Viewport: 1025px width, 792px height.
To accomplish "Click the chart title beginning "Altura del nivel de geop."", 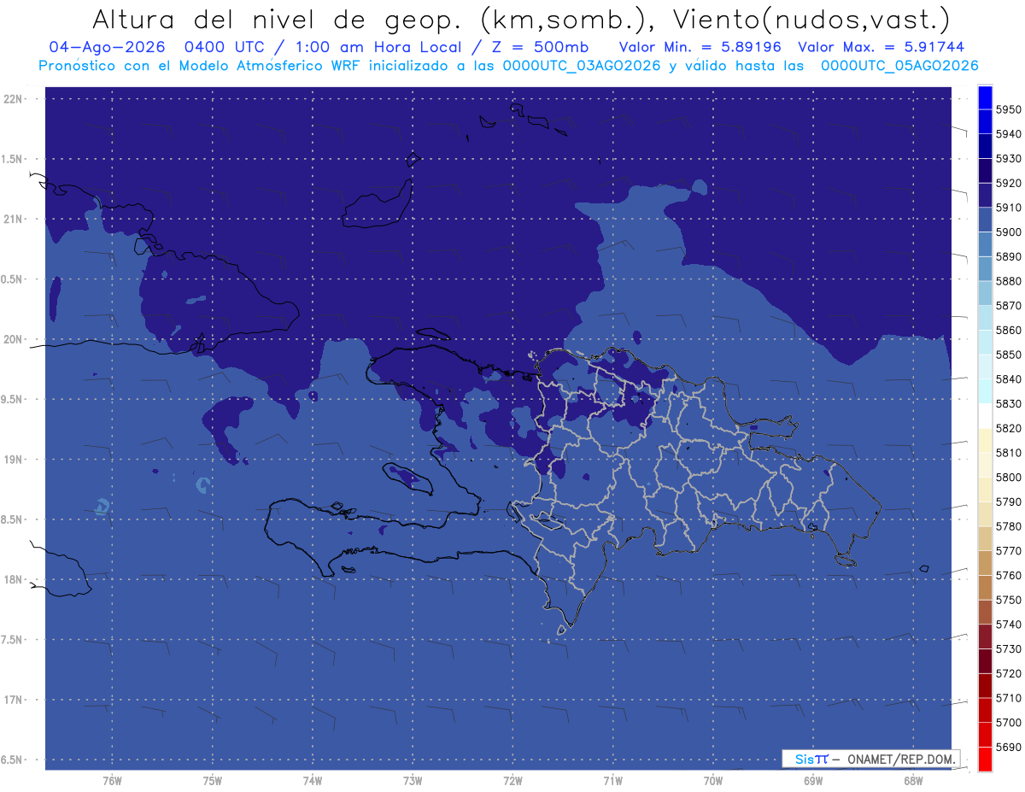I will click(x=520, y=19).
